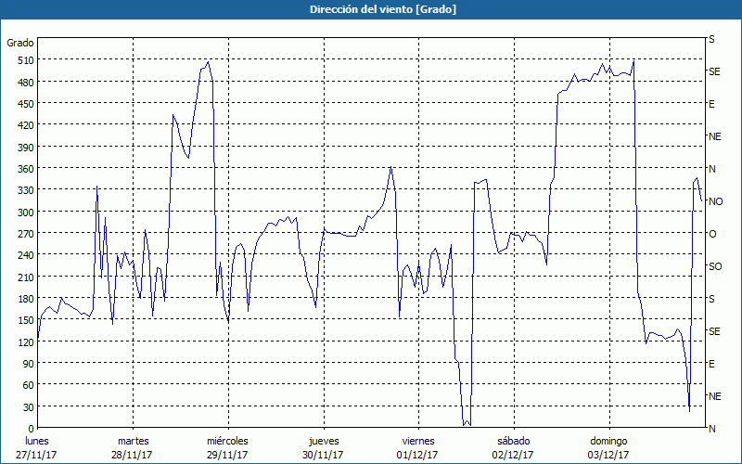Select the martes 28/11/17 date label
This screenshot has height=464, width=742.
(133, 447)
